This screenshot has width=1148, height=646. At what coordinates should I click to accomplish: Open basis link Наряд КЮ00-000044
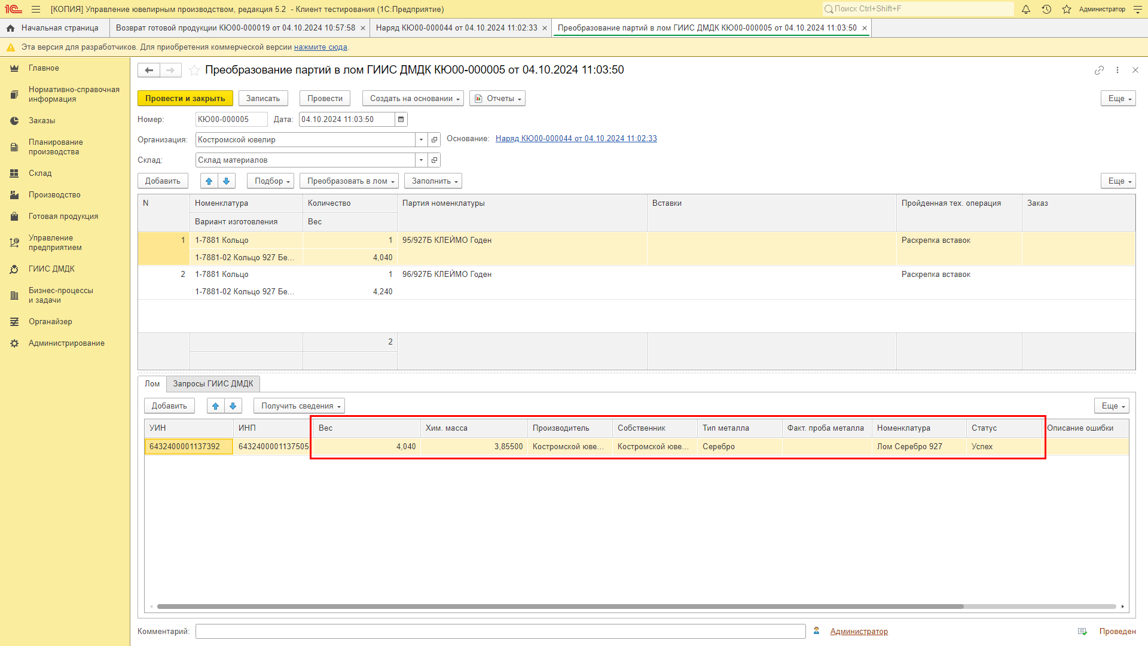tap(576, 139)
